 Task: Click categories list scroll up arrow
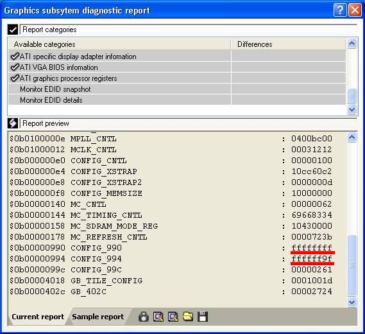pos(352,44)
